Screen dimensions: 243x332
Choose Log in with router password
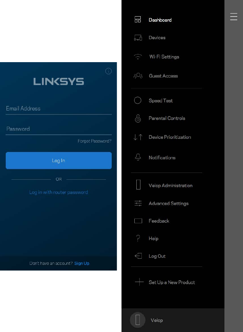[59, 192]
